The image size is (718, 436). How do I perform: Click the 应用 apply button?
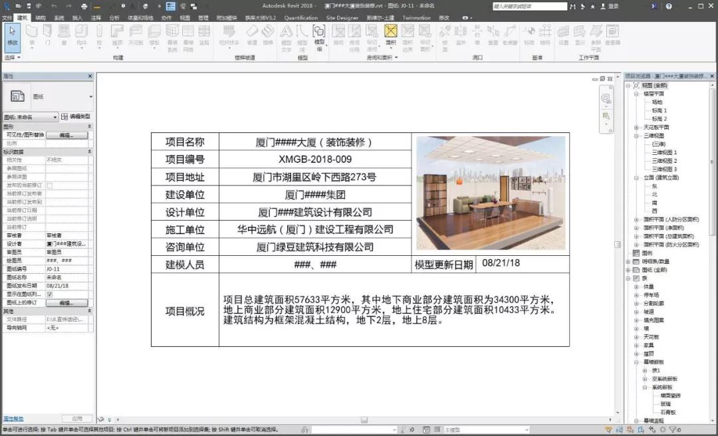77,419
